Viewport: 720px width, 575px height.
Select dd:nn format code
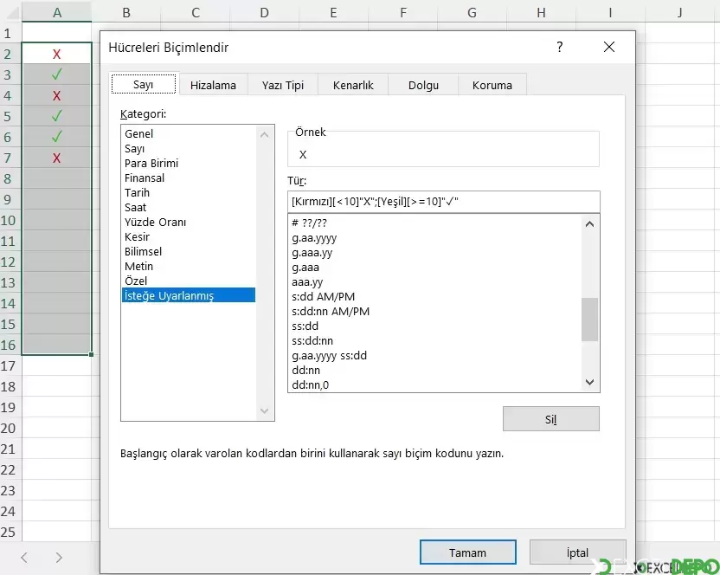click(x=434, y=370)
